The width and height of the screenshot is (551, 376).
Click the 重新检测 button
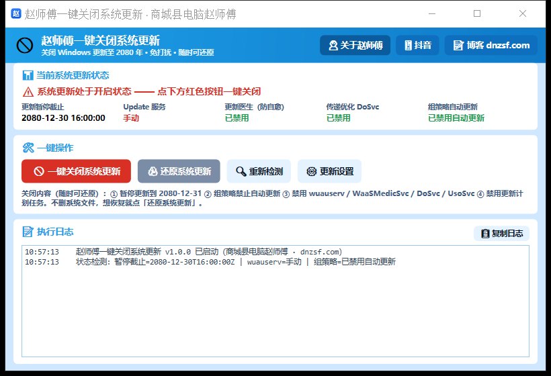pyautogui.click(x=259, y=171)
